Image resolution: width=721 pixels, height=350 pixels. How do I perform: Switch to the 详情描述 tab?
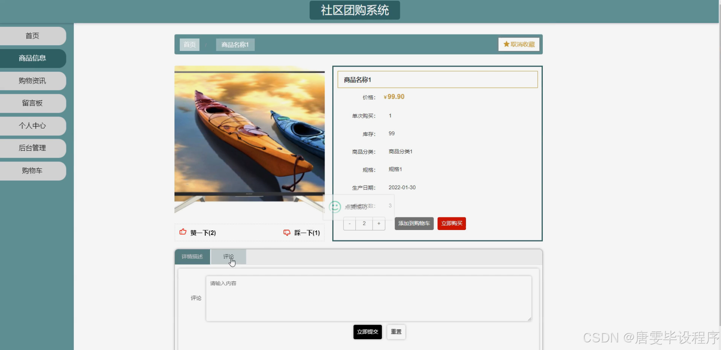tap(192, 257)
